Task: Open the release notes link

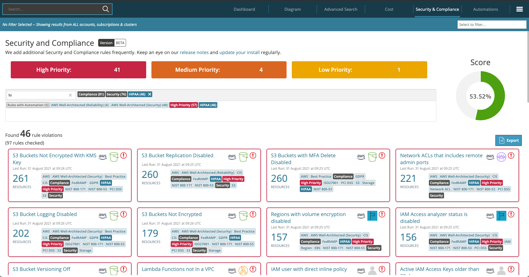Action: click(194, 52)
